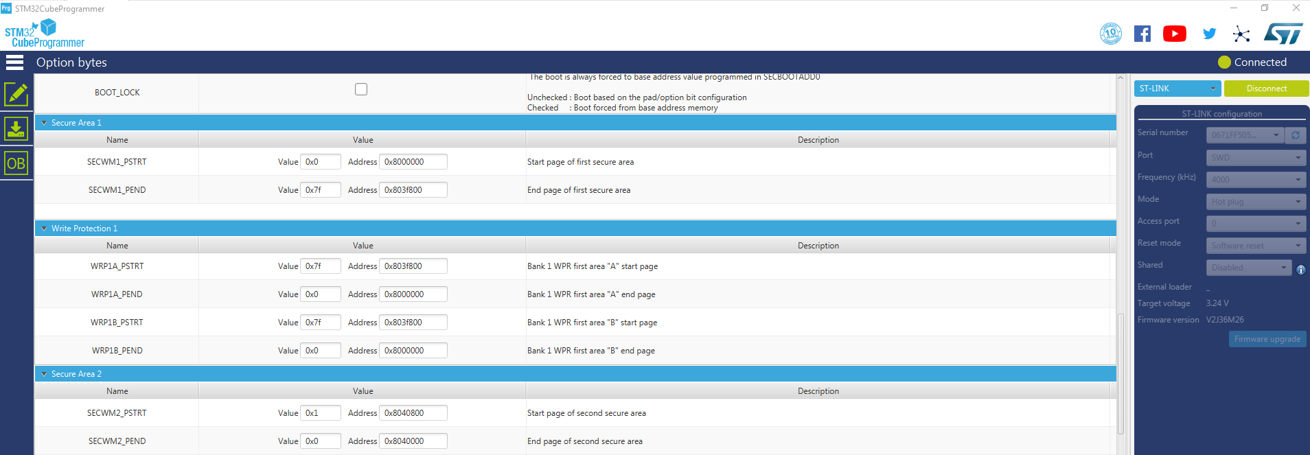Screen dimensions: 1310x455
Task: Open ST YouTube channel icon
Action: coord(1174,34)
